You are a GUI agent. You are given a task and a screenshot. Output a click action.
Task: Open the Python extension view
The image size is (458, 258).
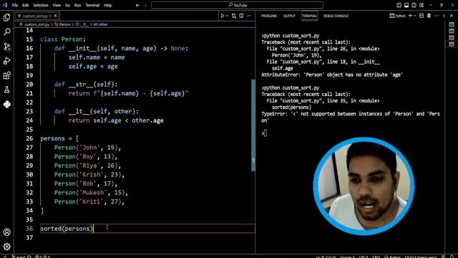[6, 104]
